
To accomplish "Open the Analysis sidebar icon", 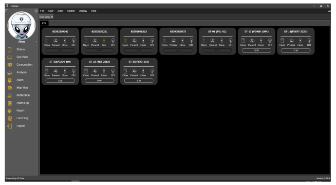I will click(10, 73).
